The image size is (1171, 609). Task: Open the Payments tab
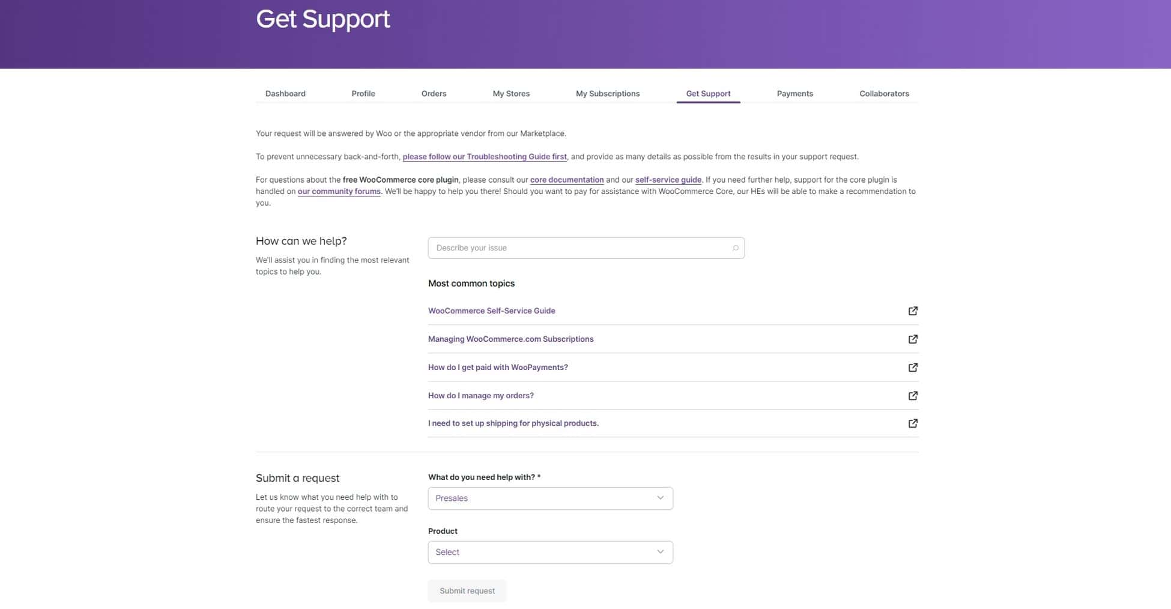tap(794, 94)
